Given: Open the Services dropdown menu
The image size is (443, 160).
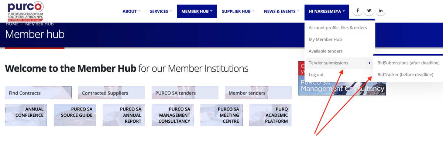Looking at the screenshot, I should pyautogui.click(x=161, y=11).
